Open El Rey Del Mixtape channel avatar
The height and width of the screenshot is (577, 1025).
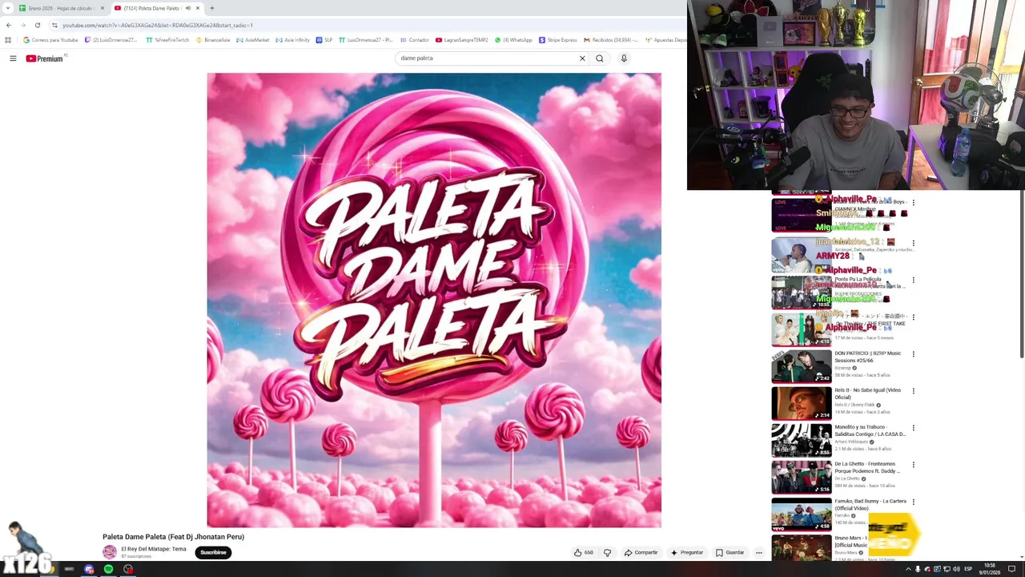pos(109,552)
